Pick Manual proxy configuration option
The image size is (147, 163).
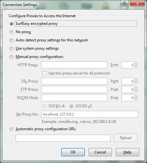click(x=11, y=57)
